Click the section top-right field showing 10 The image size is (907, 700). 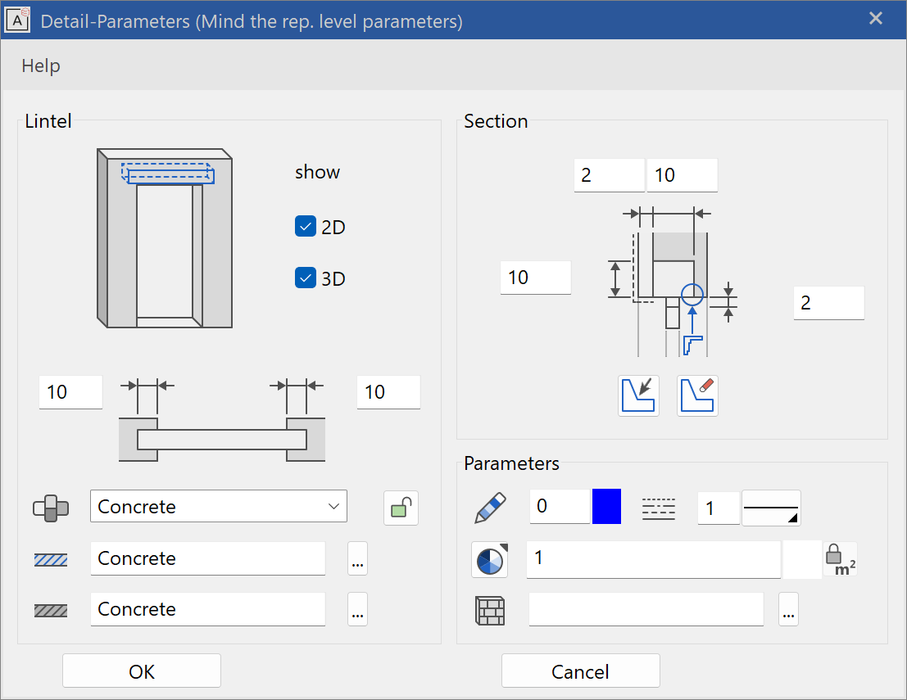click(x=682, y=175)
